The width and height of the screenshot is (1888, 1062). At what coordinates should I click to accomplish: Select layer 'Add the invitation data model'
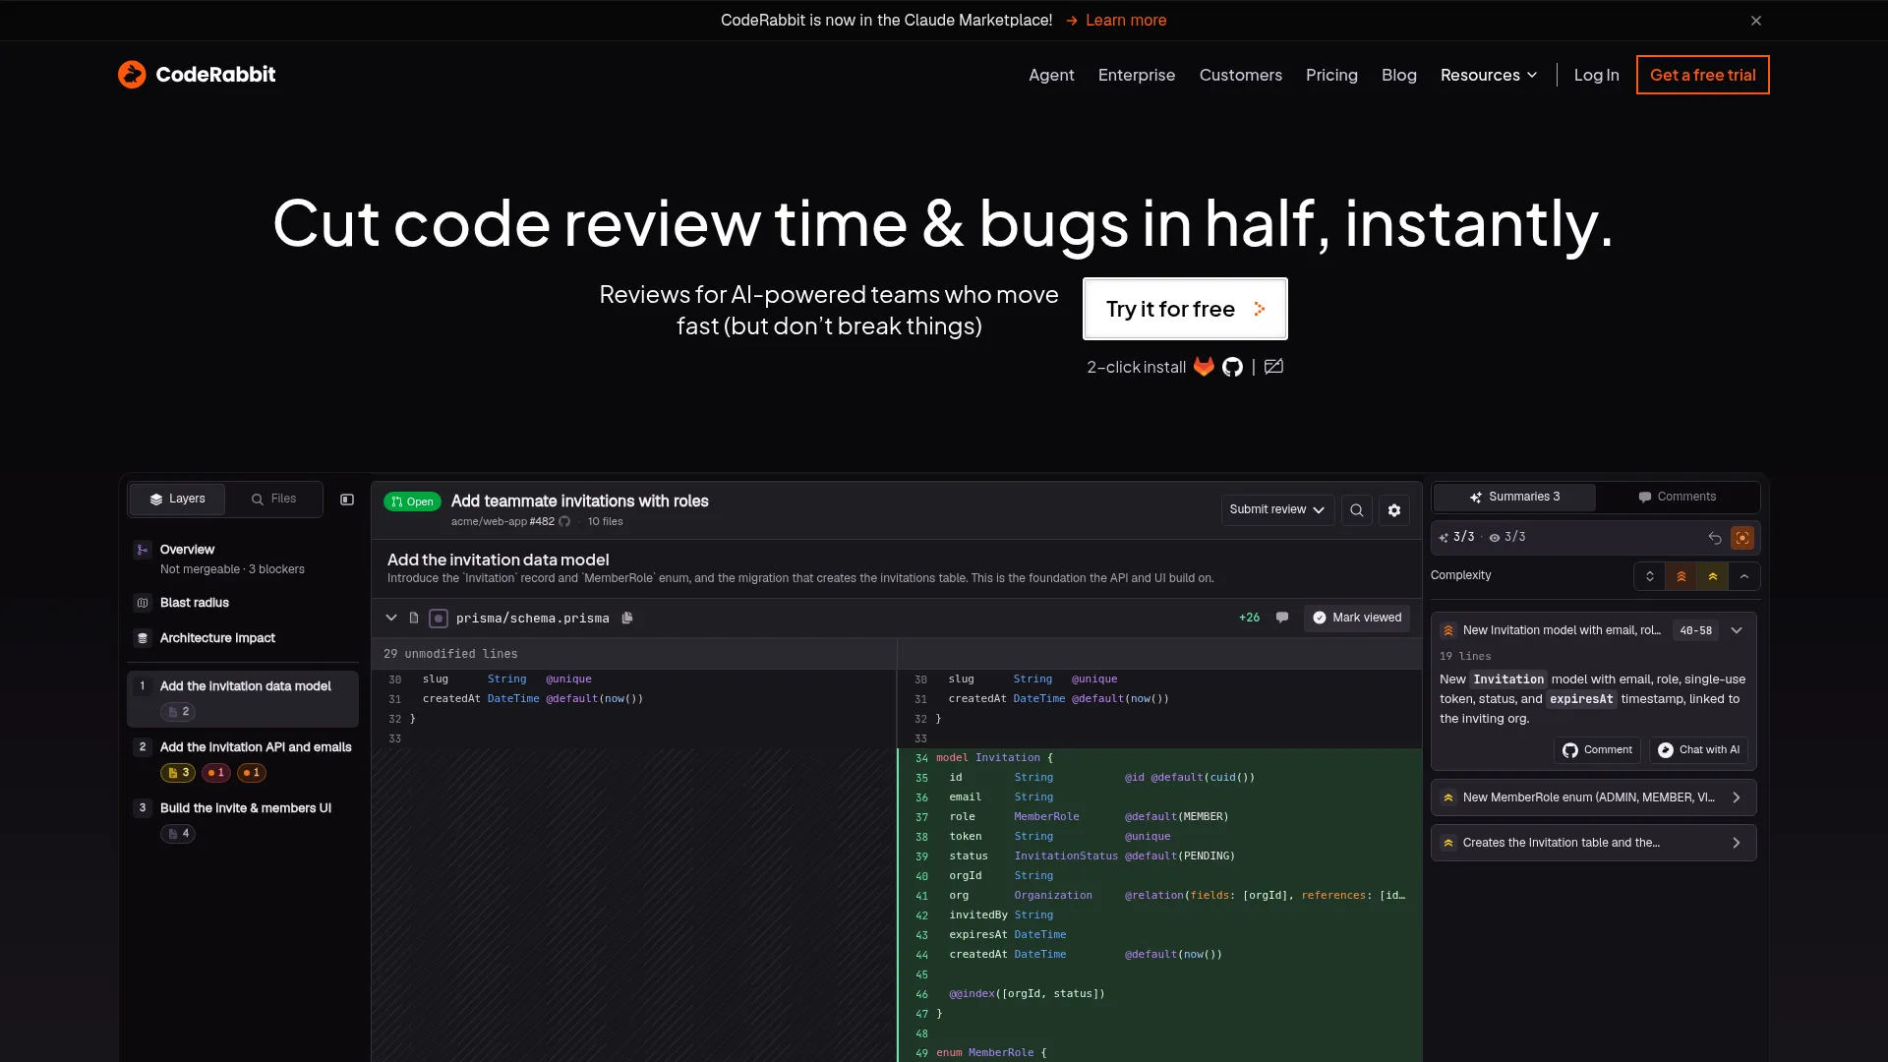243,698
